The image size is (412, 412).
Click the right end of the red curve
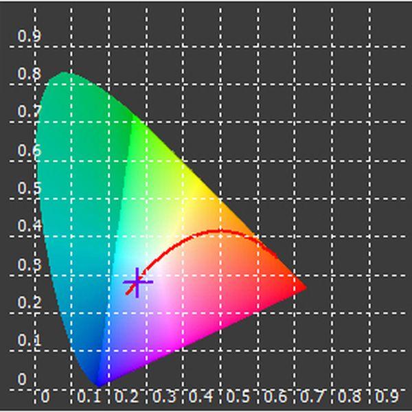coord(275,254)
